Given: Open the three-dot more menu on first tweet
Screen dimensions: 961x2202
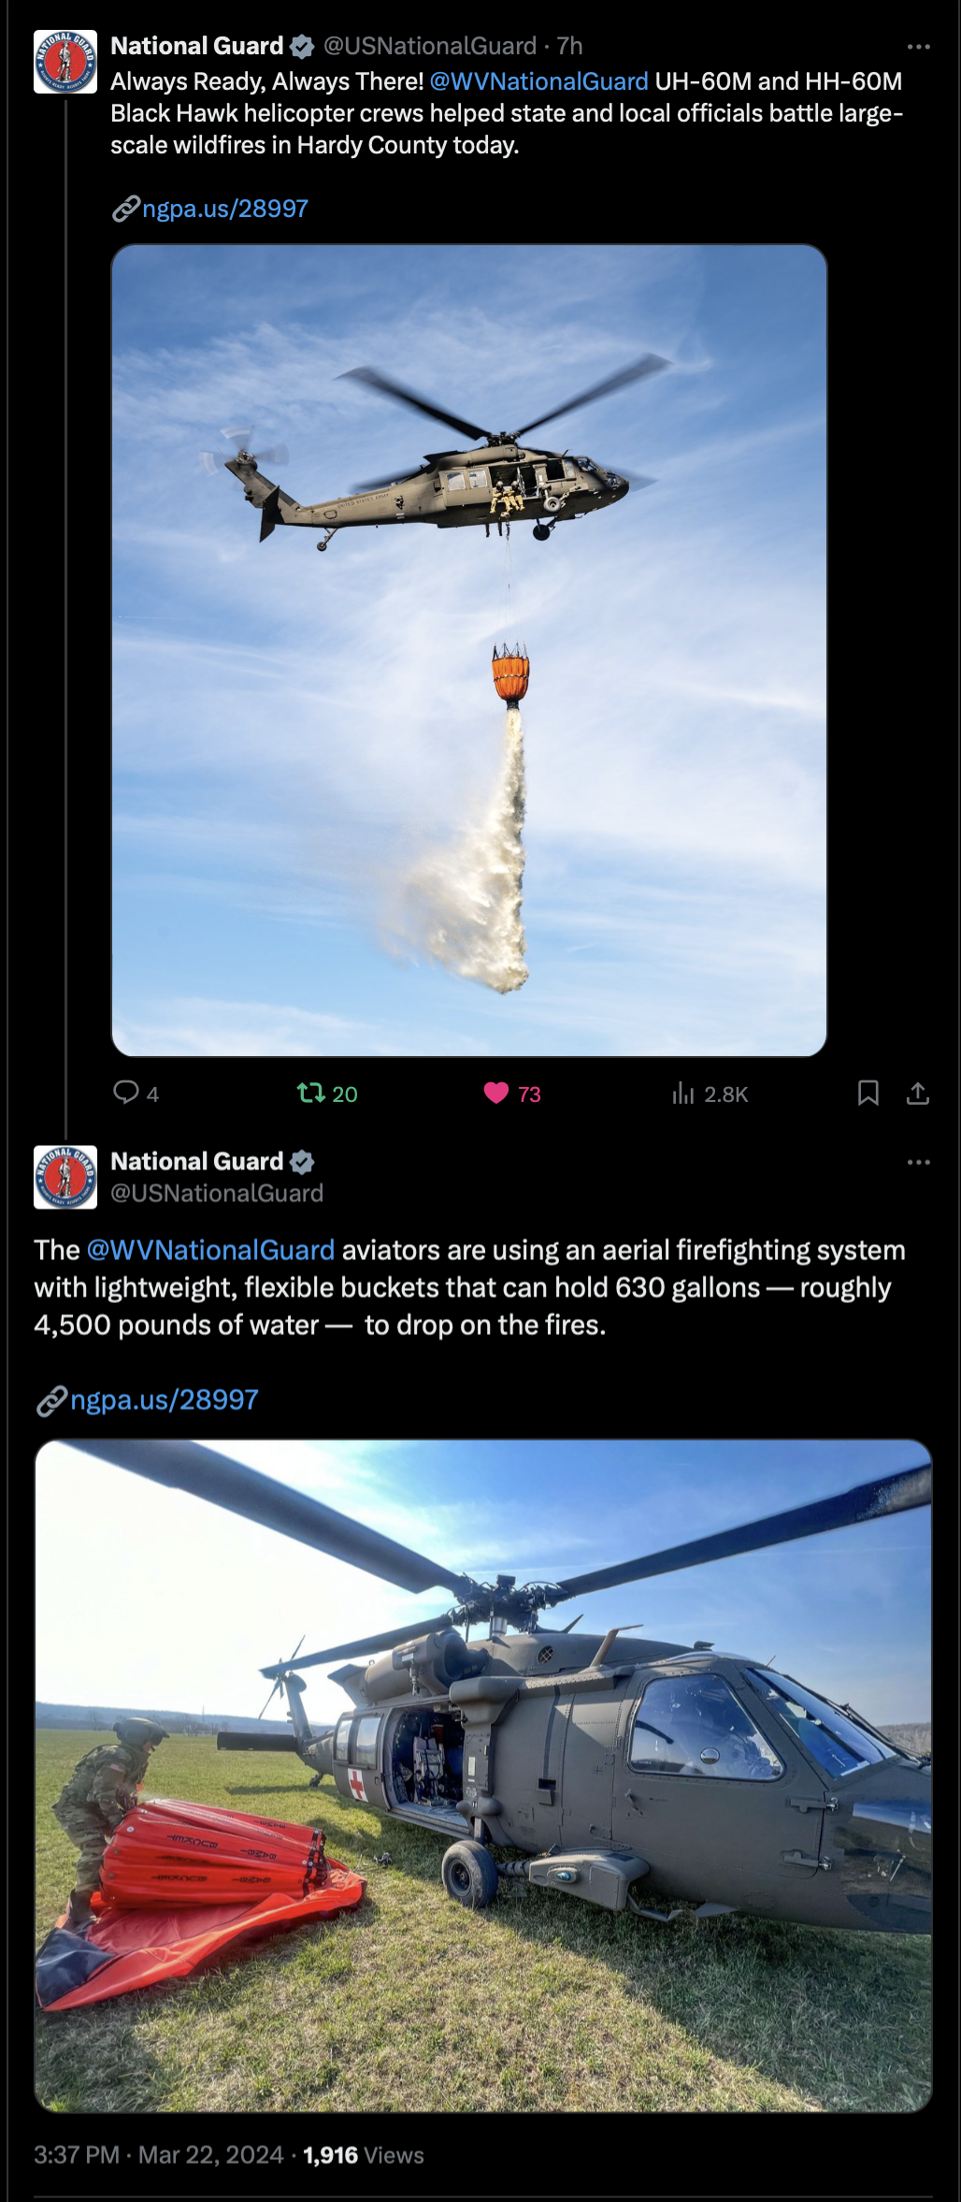Looking at the screenshot, I should point(919,46).
